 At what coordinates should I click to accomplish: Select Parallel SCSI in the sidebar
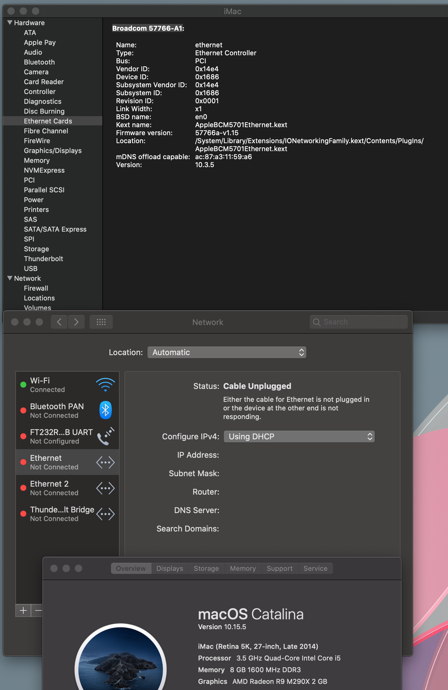[53, 190]
